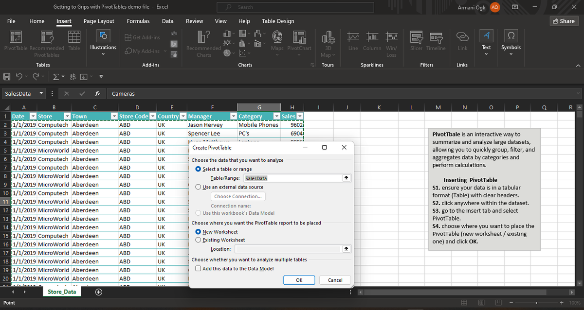The height and width of the screenshot is (310, 584).
Task: Open the Illustrations gallery
Action: coord(103,43)
